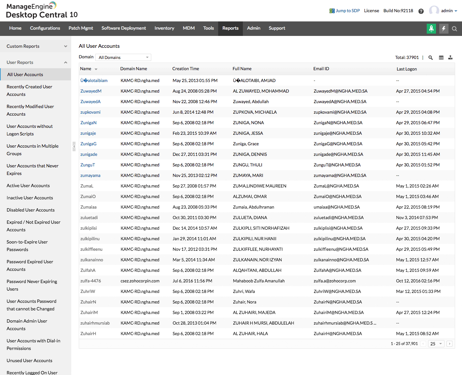Viewport: 462px width, 375px height.
Task: Click the sidebar collapse handle
Action: (74, 146)
